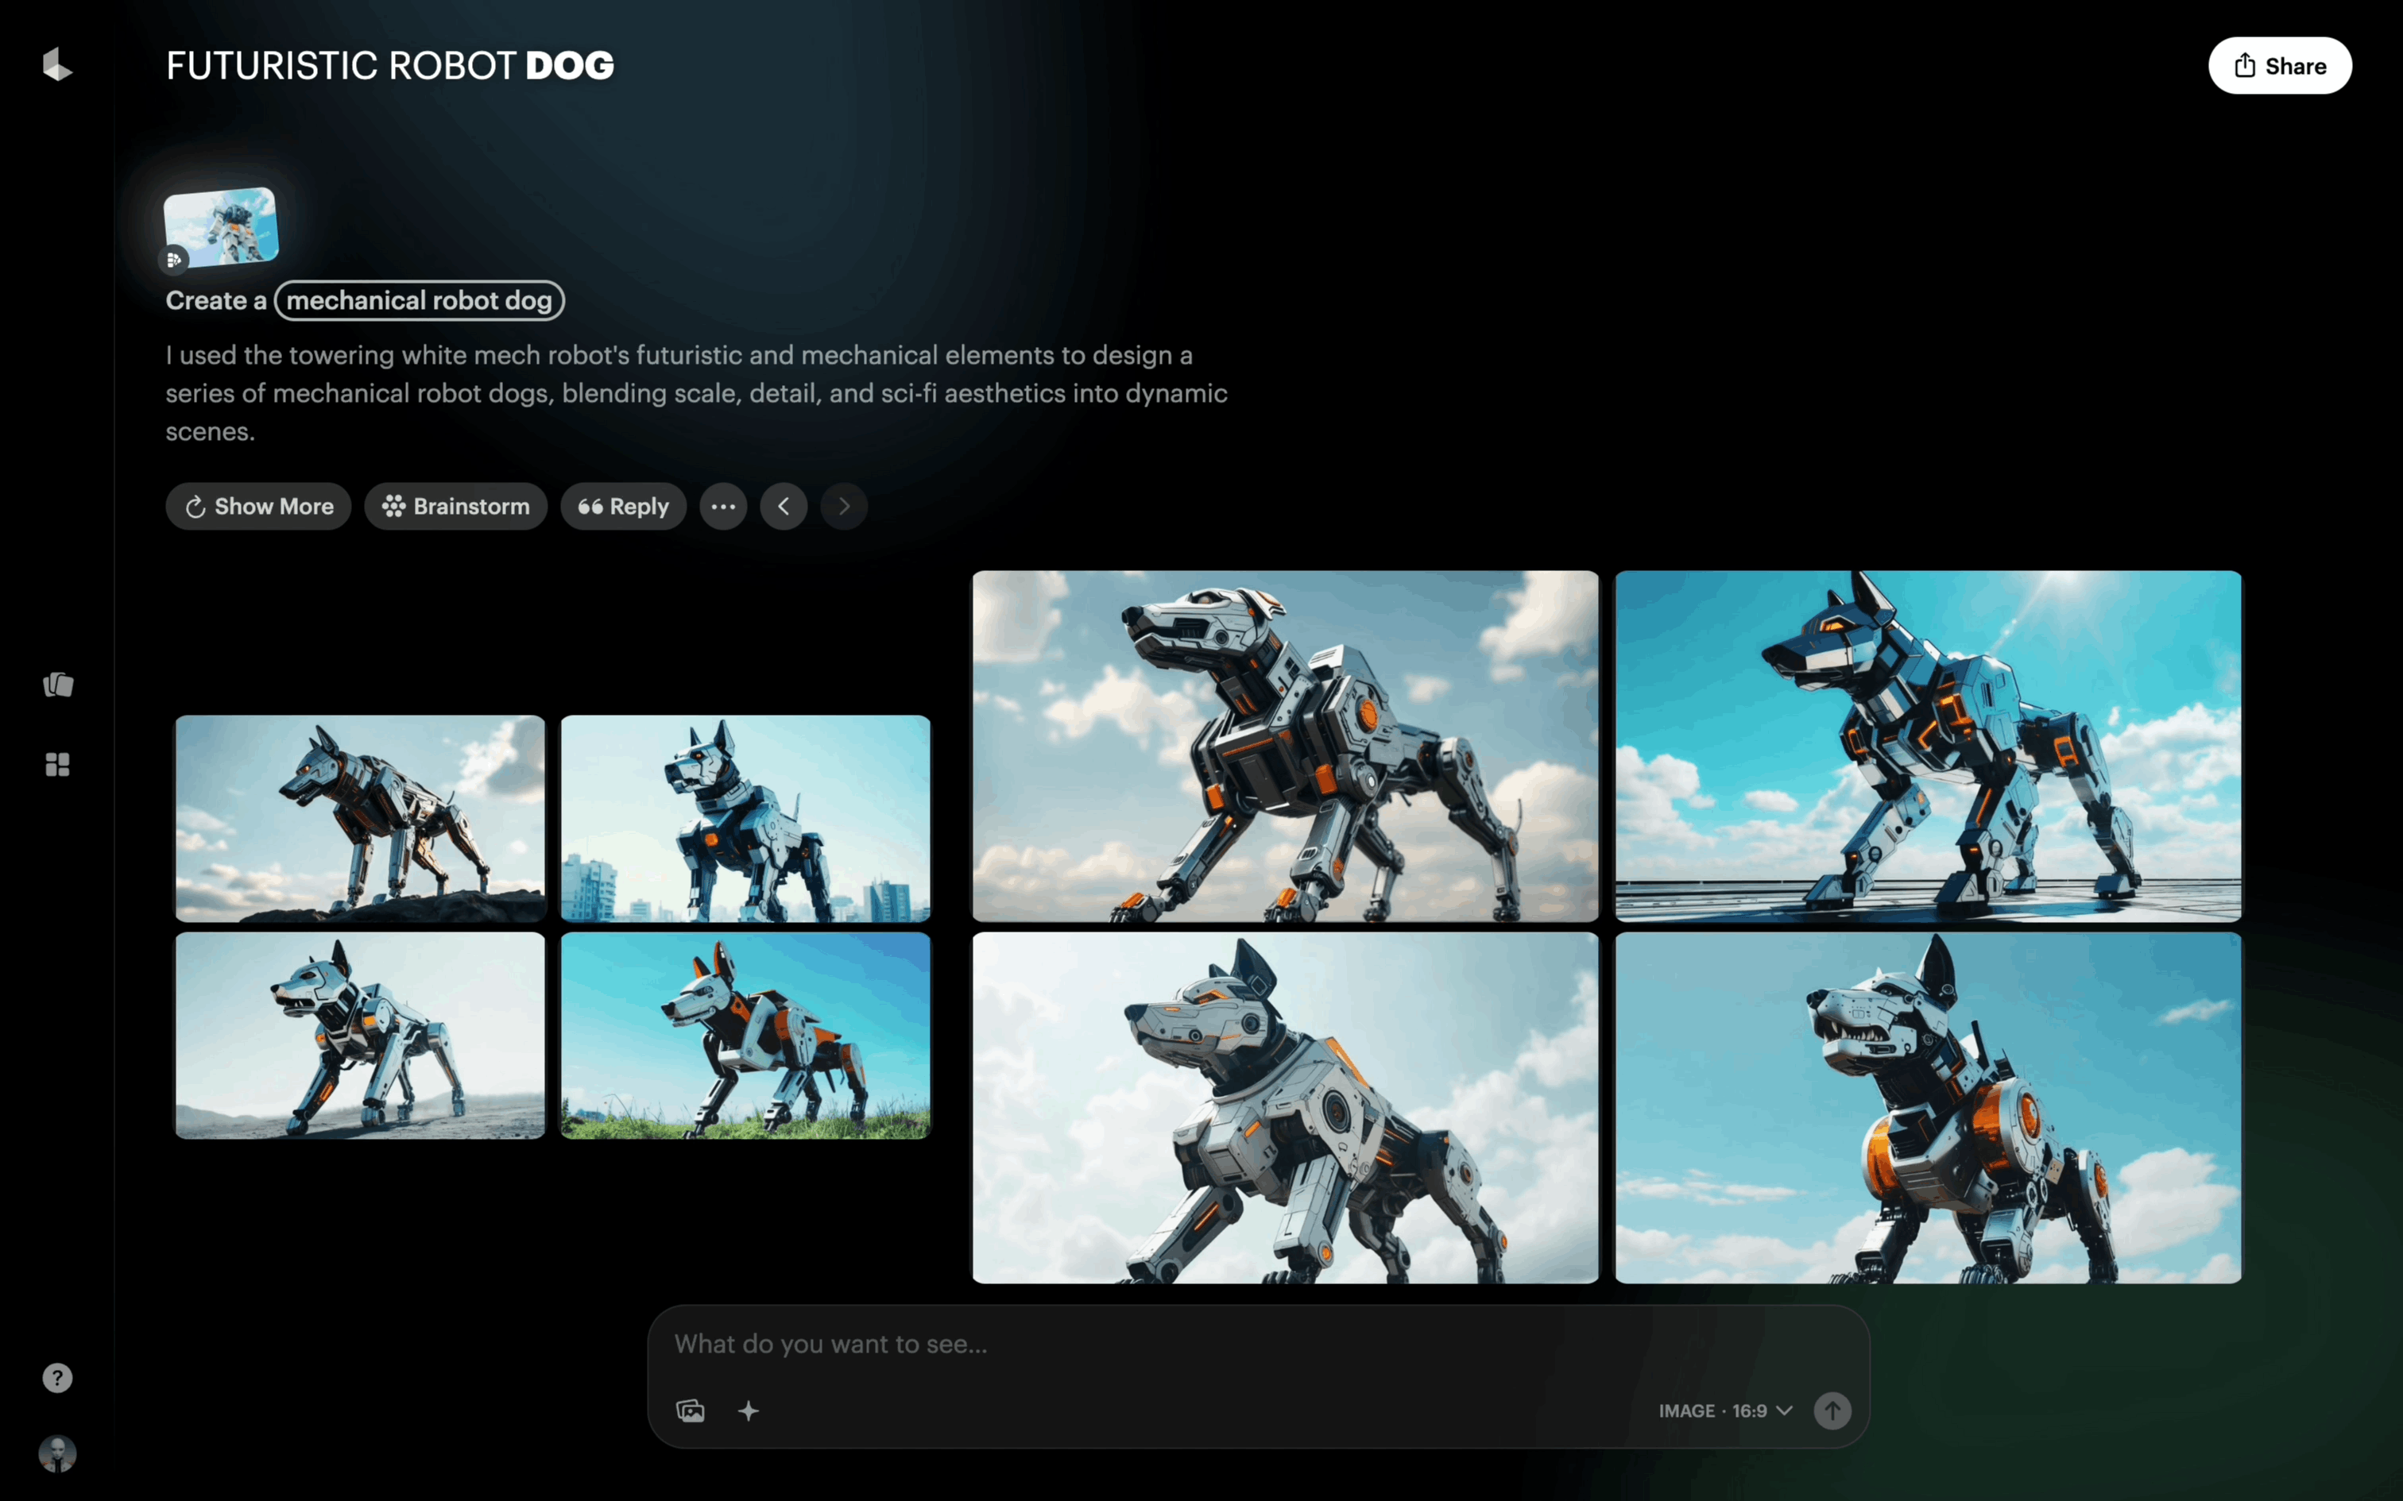Screen dimensions: 2403x1501
Task: Click the Share button
Action: pos(2279,65)
